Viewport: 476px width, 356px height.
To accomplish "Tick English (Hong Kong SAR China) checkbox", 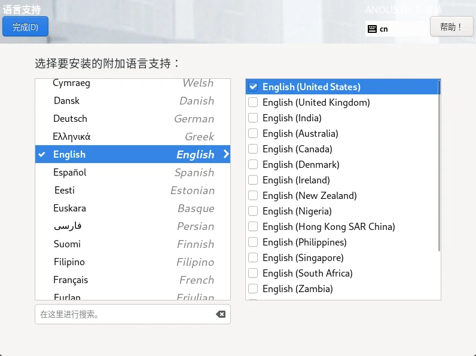I will point(253,226).
